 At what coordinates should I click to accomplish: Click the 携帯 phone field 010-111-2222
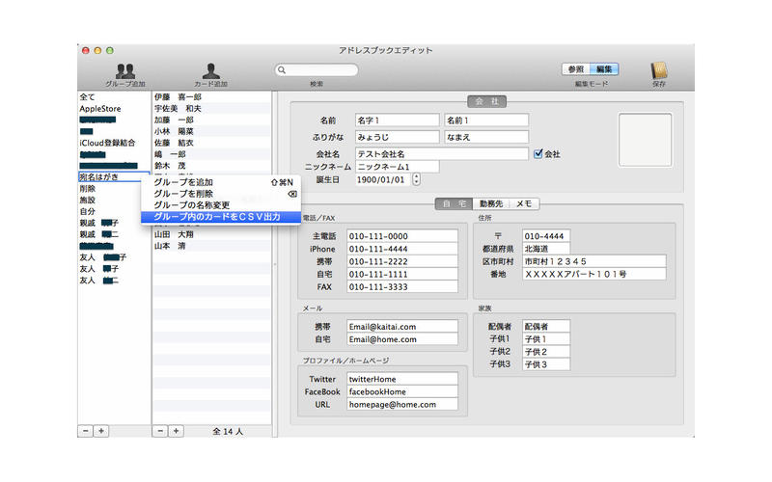coord(402,261)
